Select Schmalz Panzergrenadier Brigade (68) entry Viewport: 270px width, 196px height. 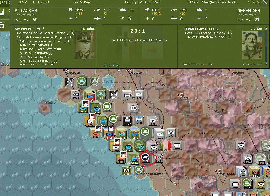click(x=45, y=37)
